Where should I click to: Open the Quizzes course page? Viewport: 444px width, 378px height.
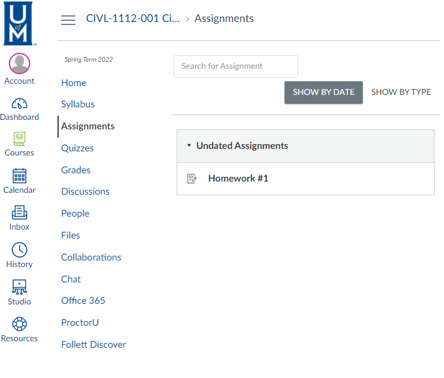77,148
